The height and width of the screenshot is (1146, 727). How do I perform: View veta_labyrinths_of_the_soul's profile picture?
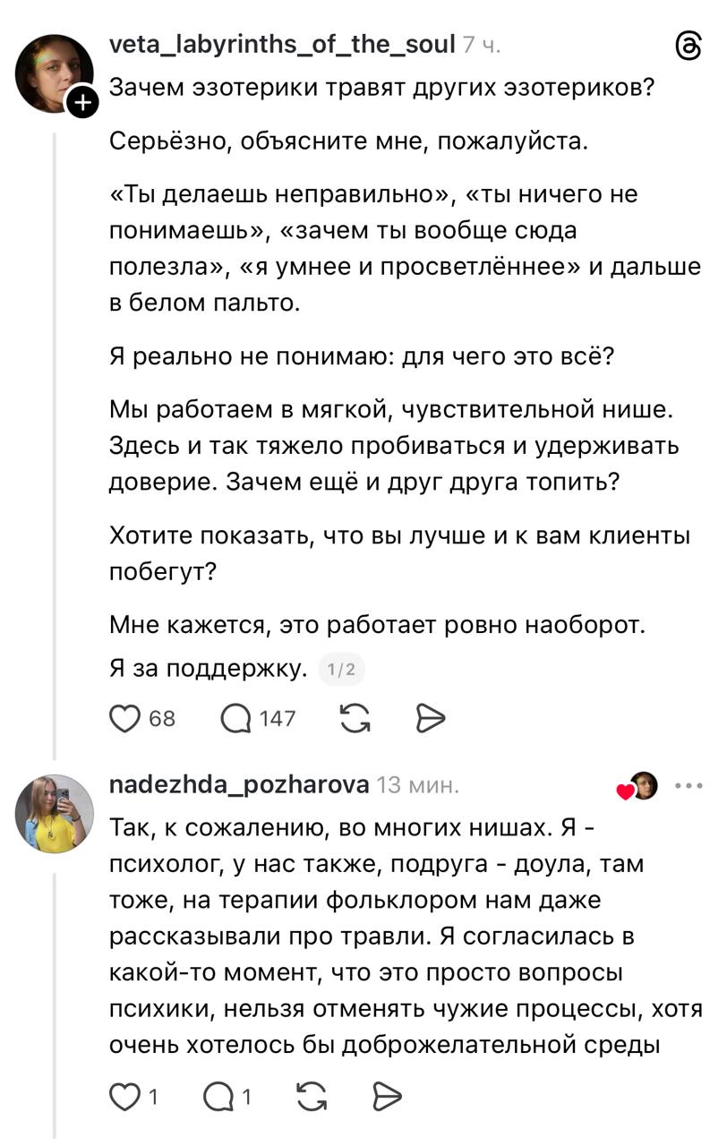pos(55,73)
